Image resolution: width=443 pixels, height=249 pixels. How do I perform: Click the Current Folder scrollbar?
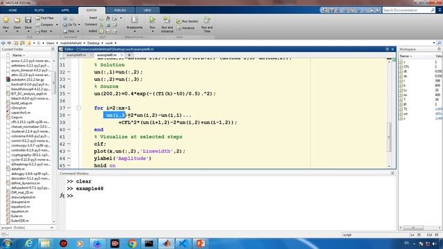point(54,82)
